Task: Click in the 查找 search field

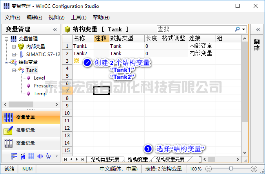Action: 194,29
